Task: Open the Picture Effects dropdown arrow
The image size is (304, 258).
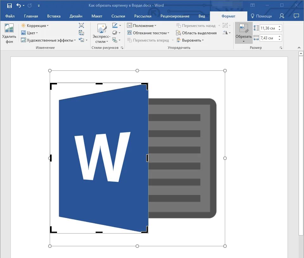Action: click(120, 33)
